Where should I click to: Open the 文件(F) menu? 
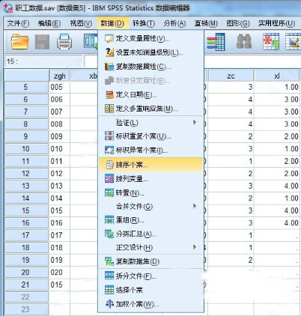pos(18,23)
